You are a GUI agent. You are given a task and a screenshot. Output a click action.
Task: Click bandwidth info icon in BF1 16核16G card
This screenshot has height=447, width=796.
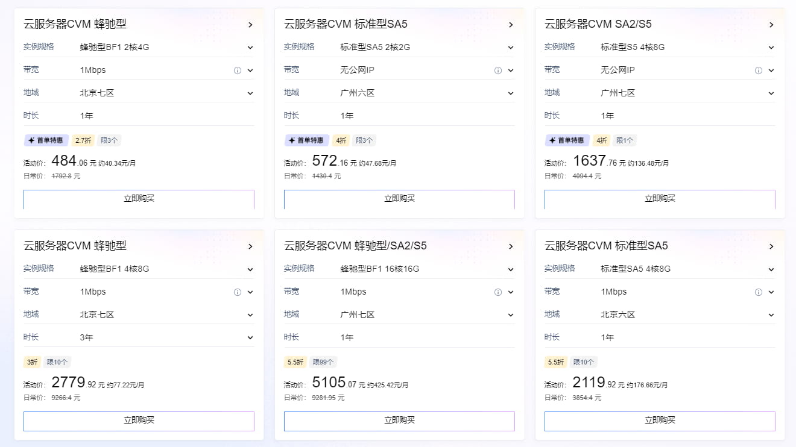pyautogui.click(x=498, y=292)
